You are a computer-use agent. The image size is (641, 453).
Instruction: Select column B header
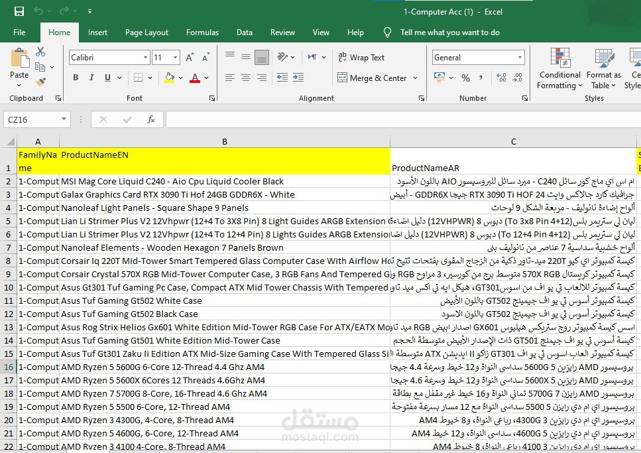click(x=225, y=141)
